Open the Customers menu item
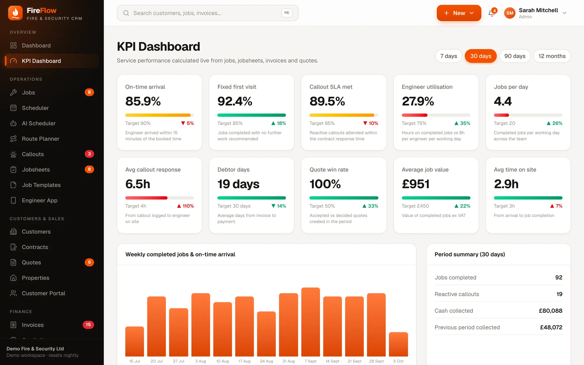Viewport: 584px width, 365px height. [x=52, y=232]
